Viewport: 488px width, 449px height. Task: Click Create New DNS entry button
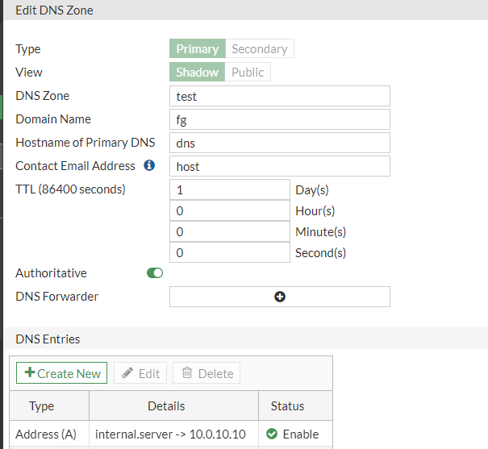62,373
